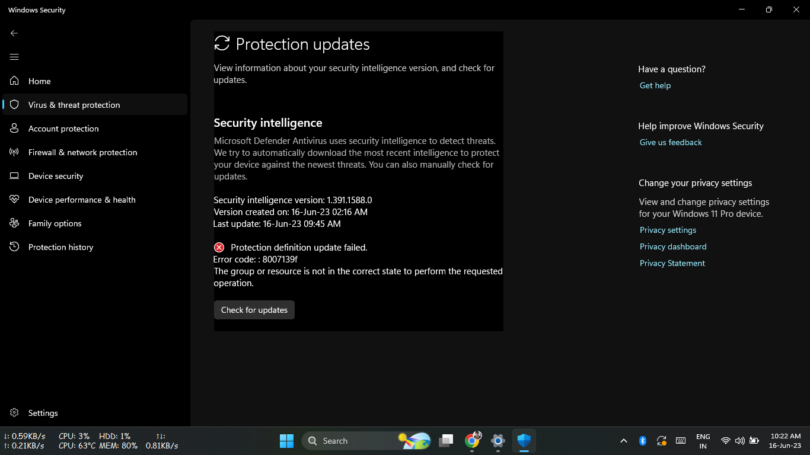View Protection history

click(x=61, y=247)
